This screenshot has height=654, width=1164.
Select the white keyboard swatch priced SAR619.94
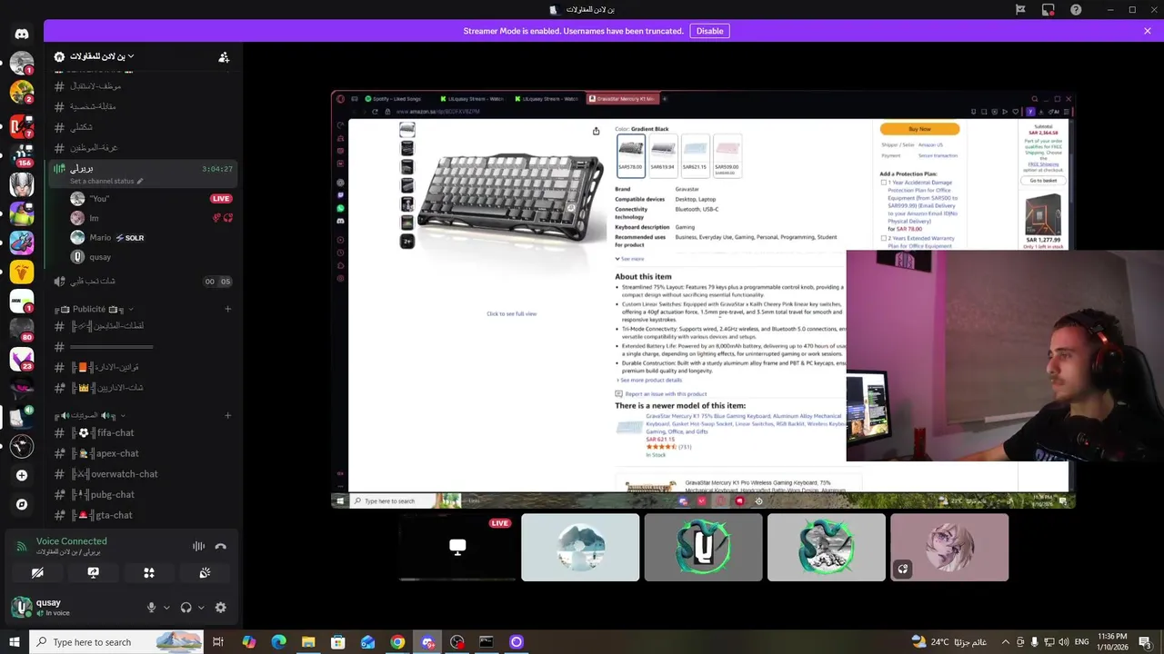pos(662,154)
